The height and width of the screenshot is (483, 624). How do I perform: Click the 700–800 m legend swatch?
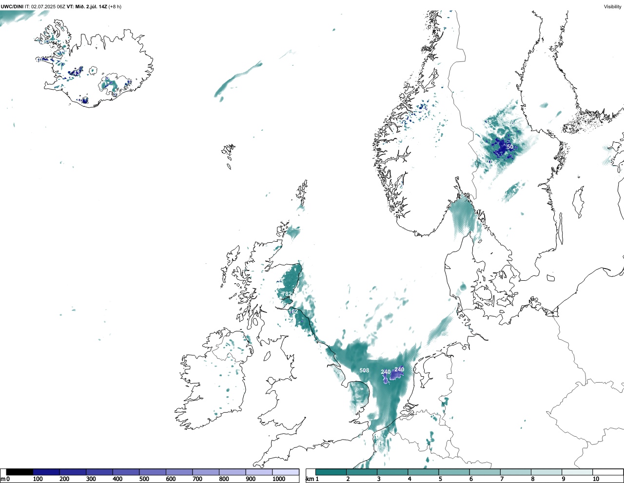[x=206, y=472]
